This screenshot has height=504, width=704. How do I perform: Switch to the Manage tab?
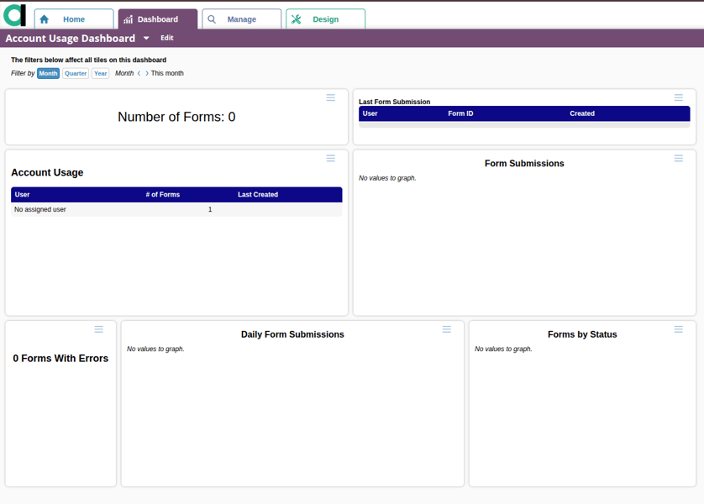point(241,18)
